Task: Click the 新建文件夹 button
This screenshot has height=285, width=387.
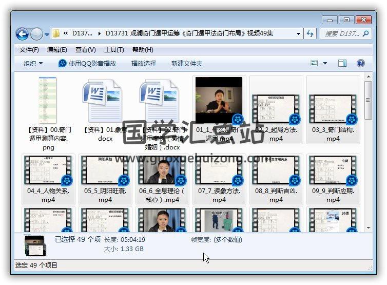Action: [x=187, y=64]
